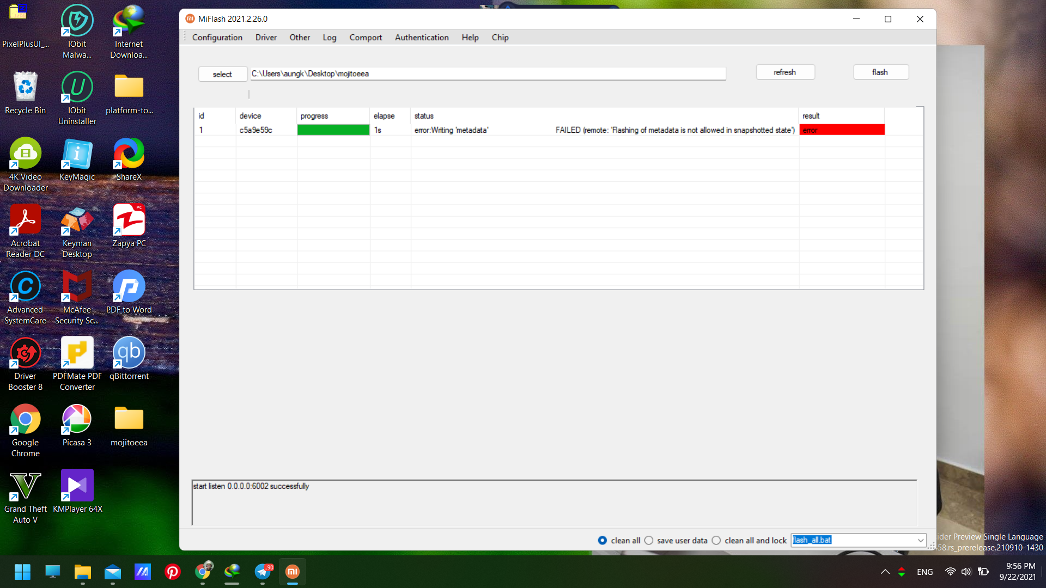Image resolution: width=1046 pixels, height=588 pixels.
Task: Open the clock showing 9:56 PM
Action: click(1018, 572)
